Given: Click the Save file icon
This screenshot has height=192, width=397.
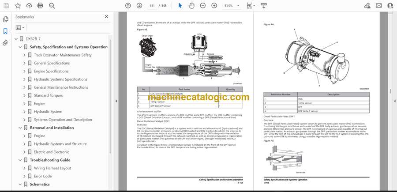Looking at the screenshot, I should (x=6, y=6).
